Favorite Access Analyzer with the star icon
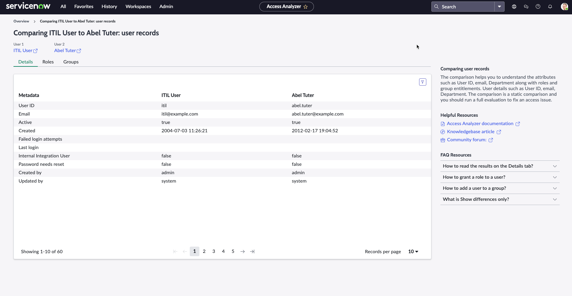Viewport: 572px width, 296px height. pyautogui.click(x=305, y=7)
